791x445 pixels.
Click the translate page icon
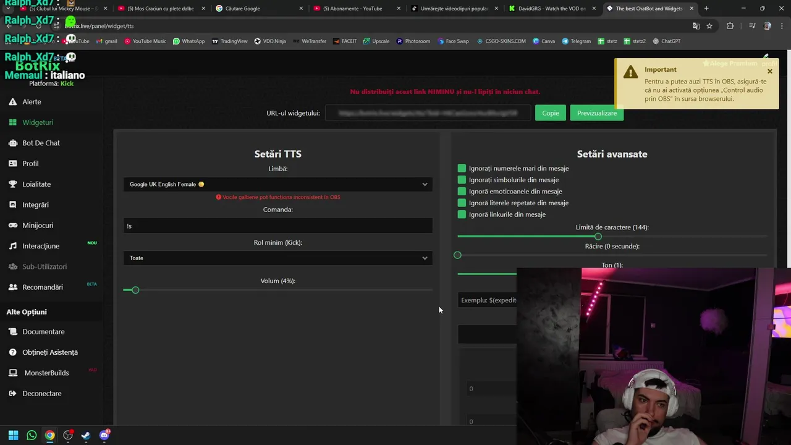[x=696, y=26]
